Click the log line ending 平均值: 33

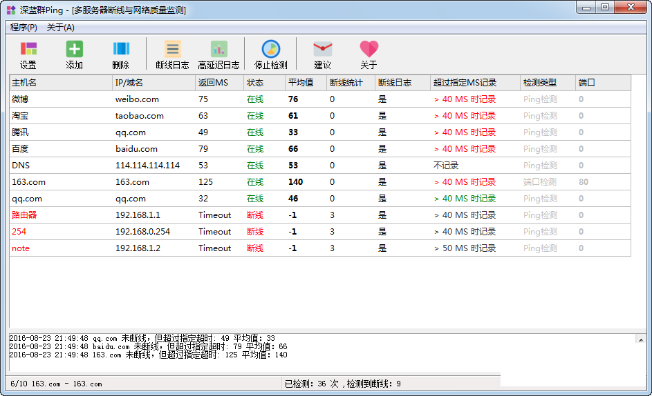click(142, 338)
